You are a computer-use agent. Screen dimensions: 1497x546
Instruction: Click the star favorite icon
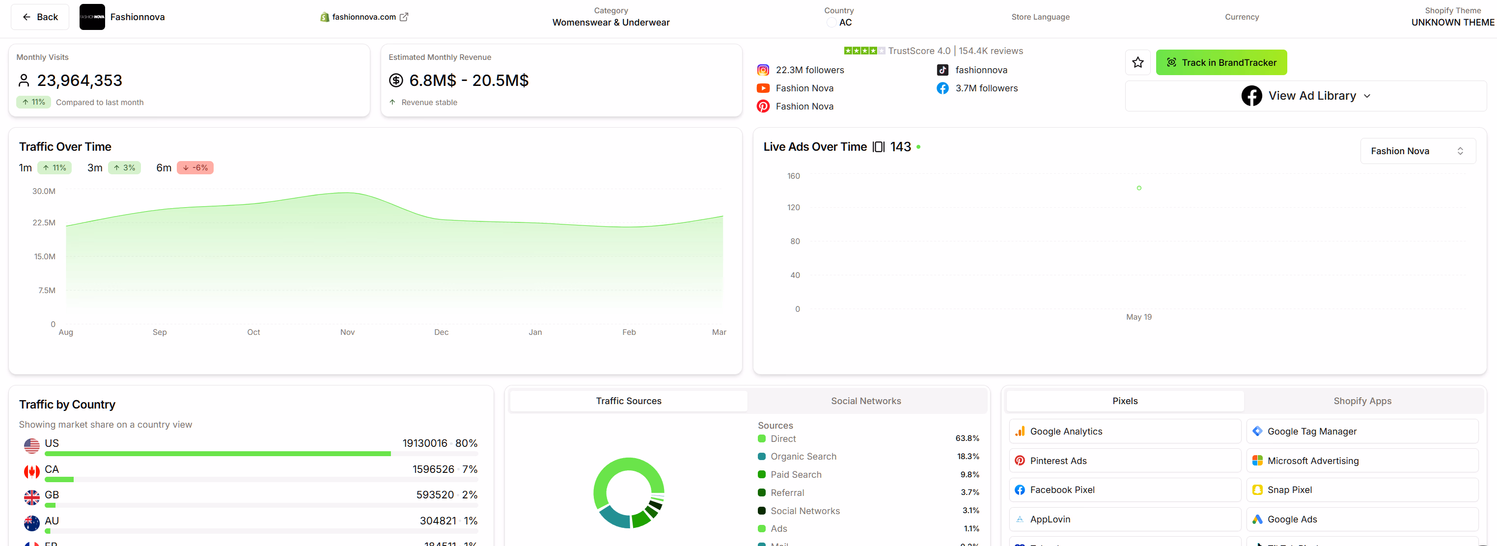point(1138,62)
